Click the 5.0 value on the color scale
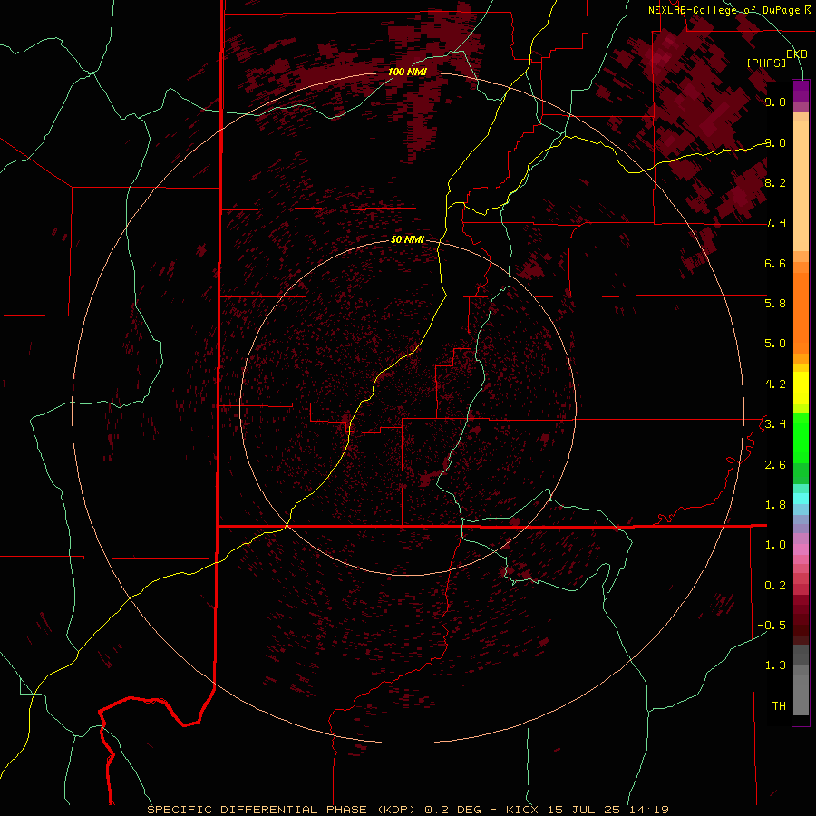Image resolution: width=816 pixels, height=816 pixels. pyautogui.click(x=775, y=344)
